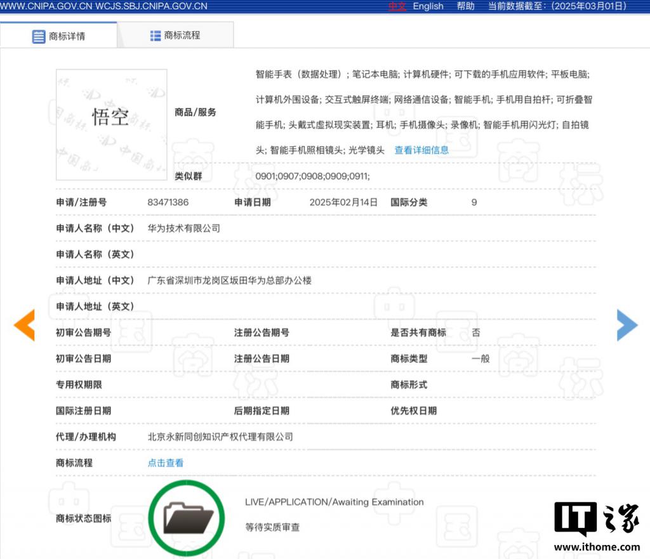Switch language to English
The width and height of the screenshot is (650, 559).
click(x=428, y=6)
